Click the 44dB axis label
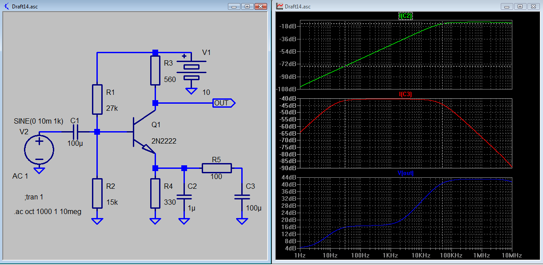543x265 pixels. click(x=289, y=177)
